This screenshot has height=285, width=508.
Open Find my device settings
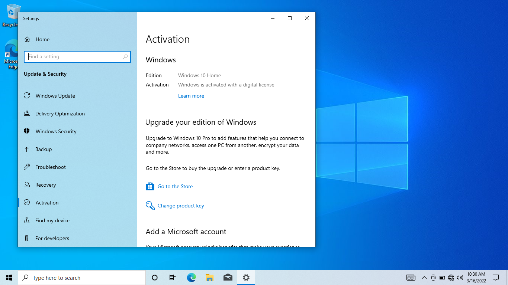[x=77, y=220]
